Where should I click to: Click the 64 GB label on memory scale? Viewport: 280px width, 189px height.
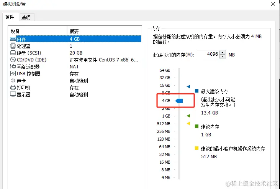(165, 70)
